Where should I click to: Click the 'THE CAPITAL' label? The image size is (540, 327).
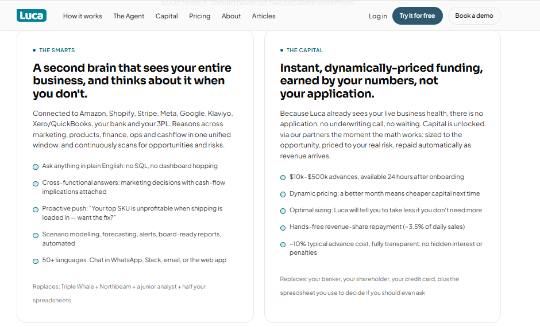tap(304, 50)
